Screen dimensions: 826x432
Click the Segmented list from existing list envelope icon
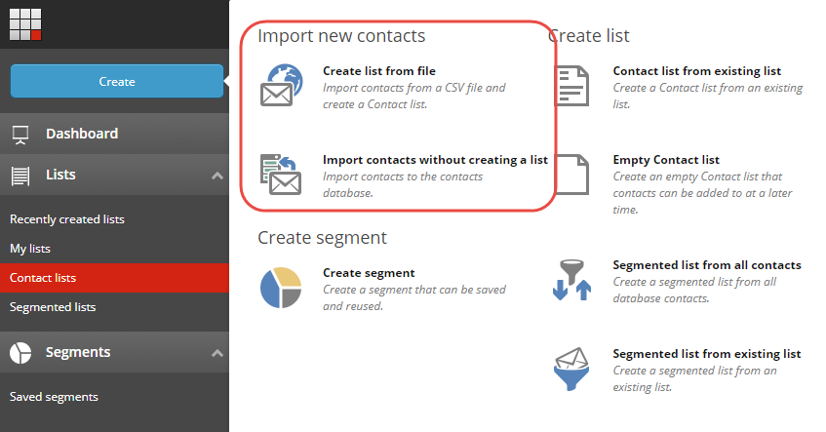(572, 369)
